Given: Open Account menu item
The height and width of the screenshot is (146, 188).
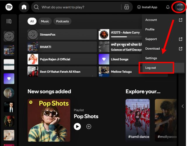Looking at the screenshot, I should [163, 20].
